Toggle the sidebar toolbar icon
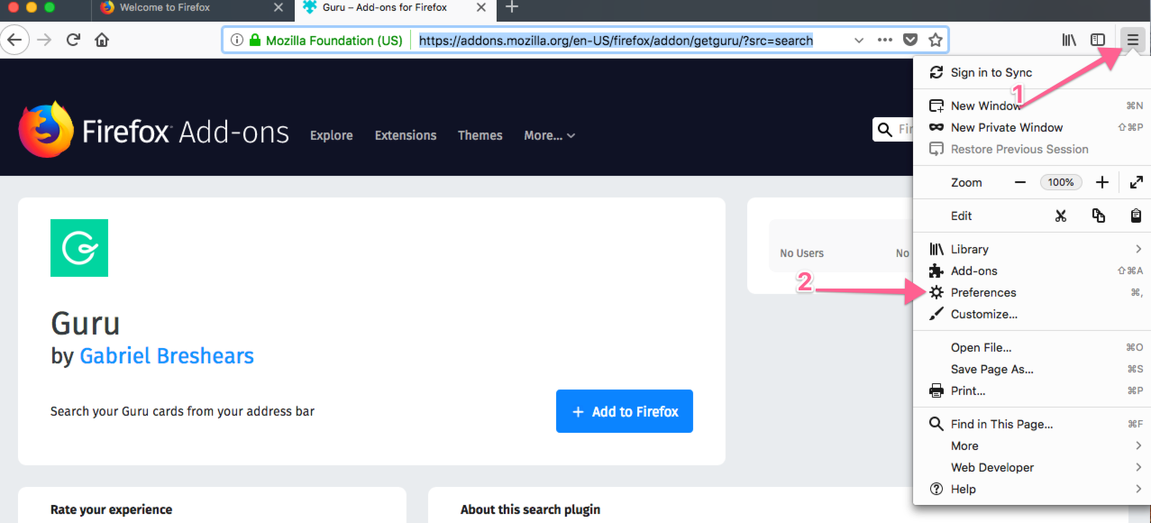The image size is (1151, 523). point(1098,40)
